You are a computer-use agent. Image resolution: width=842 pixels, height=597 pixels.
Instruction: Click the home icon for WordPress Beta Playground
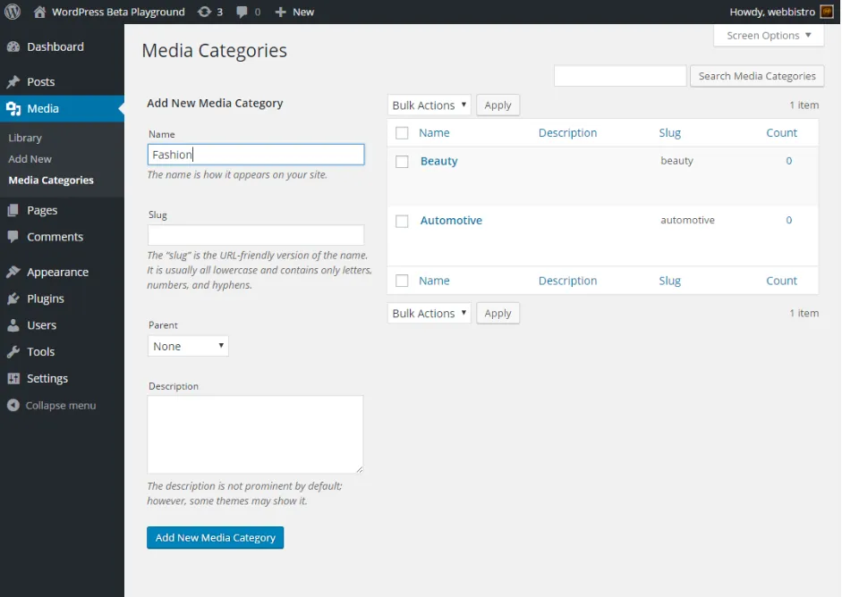39,12
